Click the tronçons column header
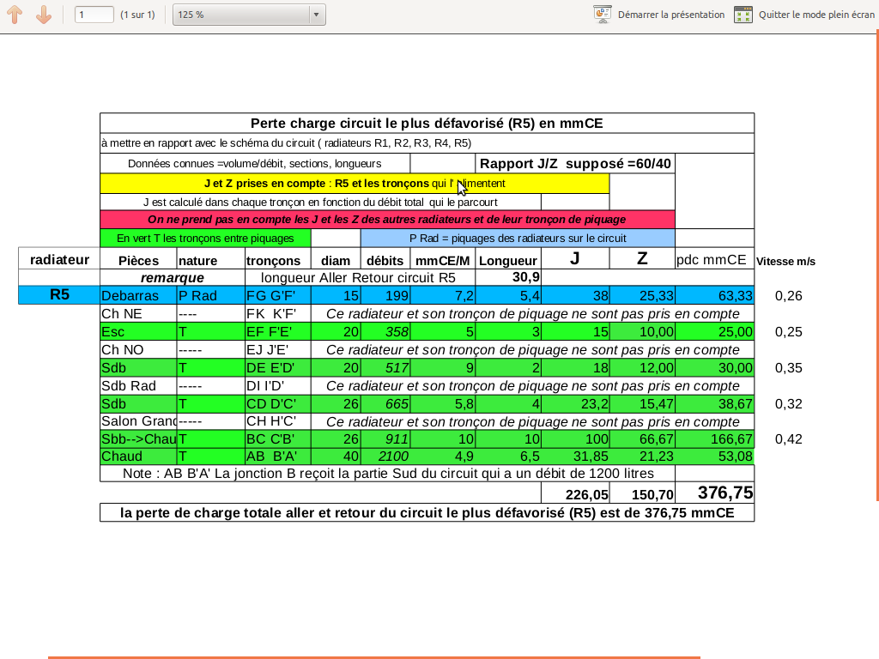This screenshot has height=659, width=879. [278, 261]
